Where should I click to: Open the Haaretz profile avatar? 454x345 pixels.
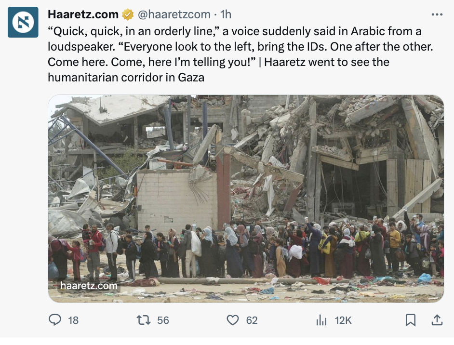pos(23,22)
